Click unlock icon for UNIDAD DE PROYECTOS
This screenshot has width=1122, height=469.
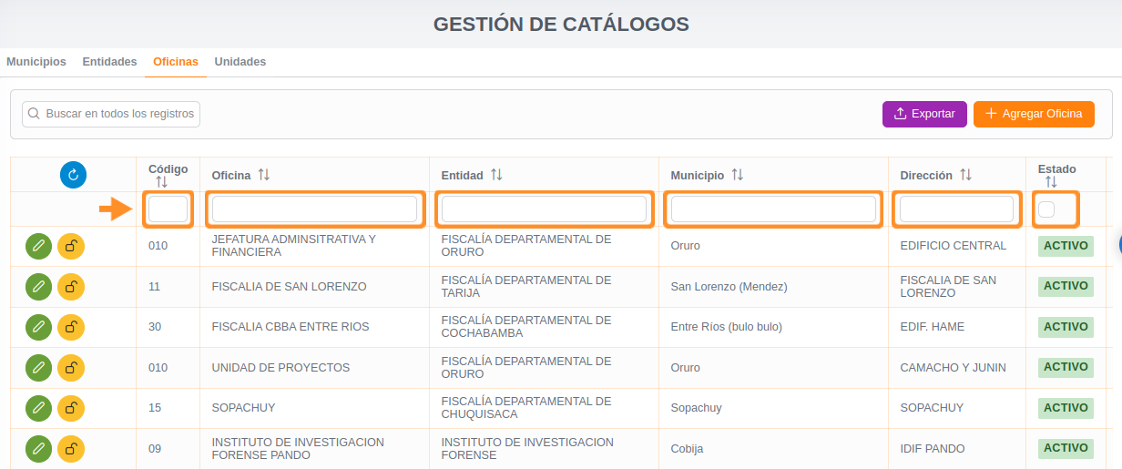[x=71, y=368]
